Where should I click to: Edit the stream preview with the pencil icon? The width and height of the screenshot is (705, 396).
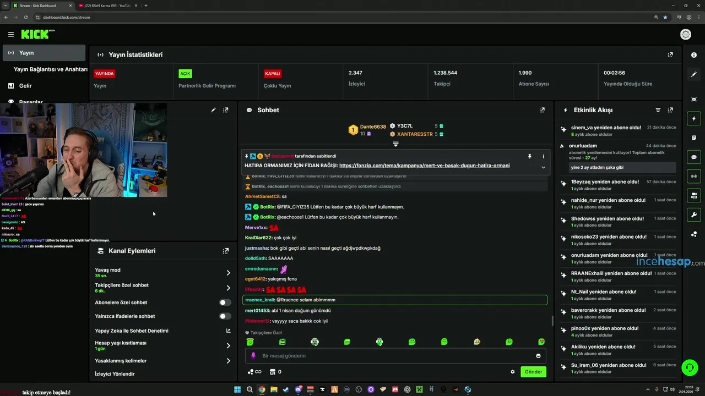click(213, 110)
